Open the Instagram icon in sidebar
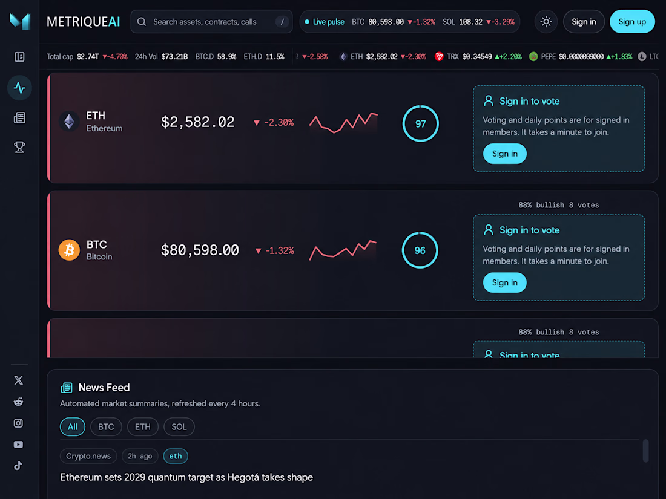 pyautogui.click(x=18, y=423)
